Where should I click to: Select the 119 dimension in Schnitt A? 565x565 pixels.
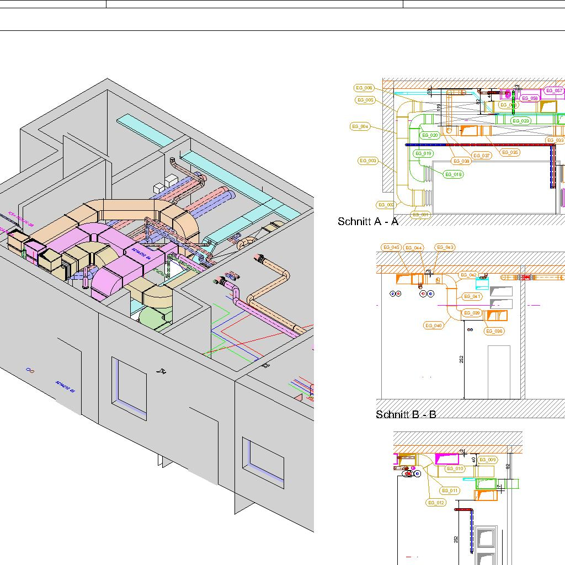pyautogui.click(x=439, y=108)
